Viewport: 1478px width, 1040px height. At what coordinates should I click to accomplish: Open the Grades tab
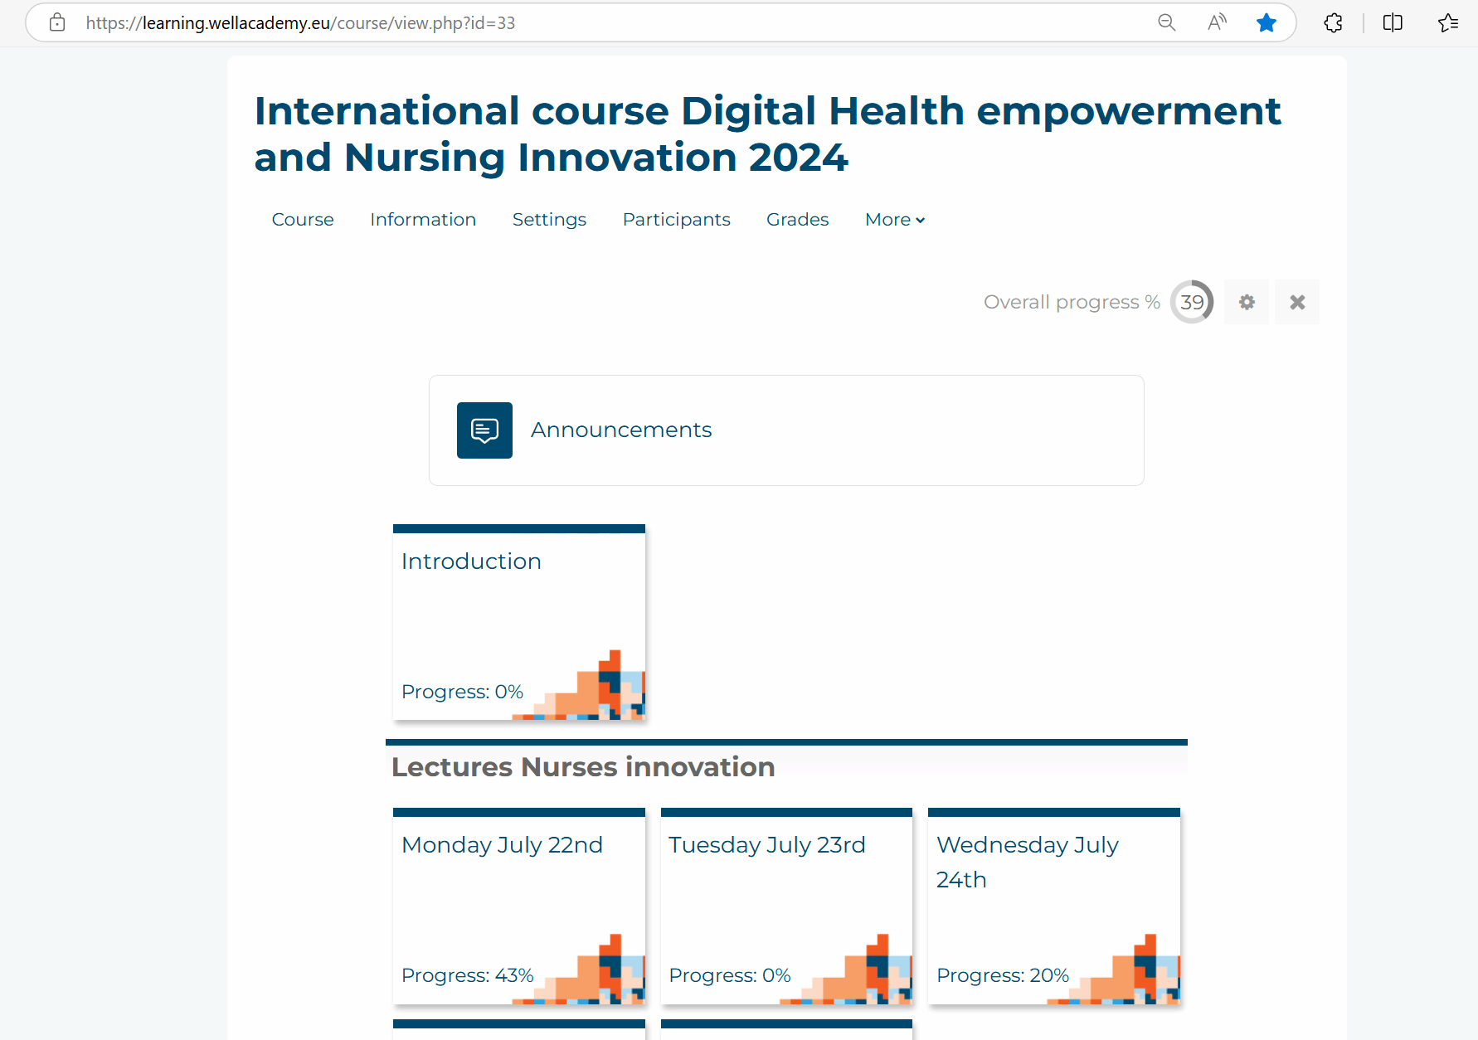(x=797, y=220)
